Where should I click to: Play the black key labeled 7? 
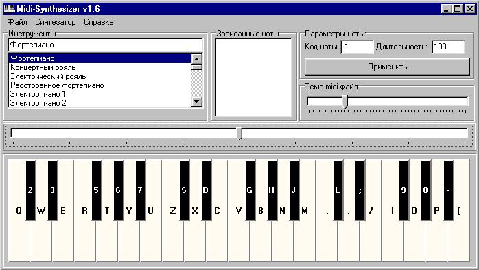(140, 190)
